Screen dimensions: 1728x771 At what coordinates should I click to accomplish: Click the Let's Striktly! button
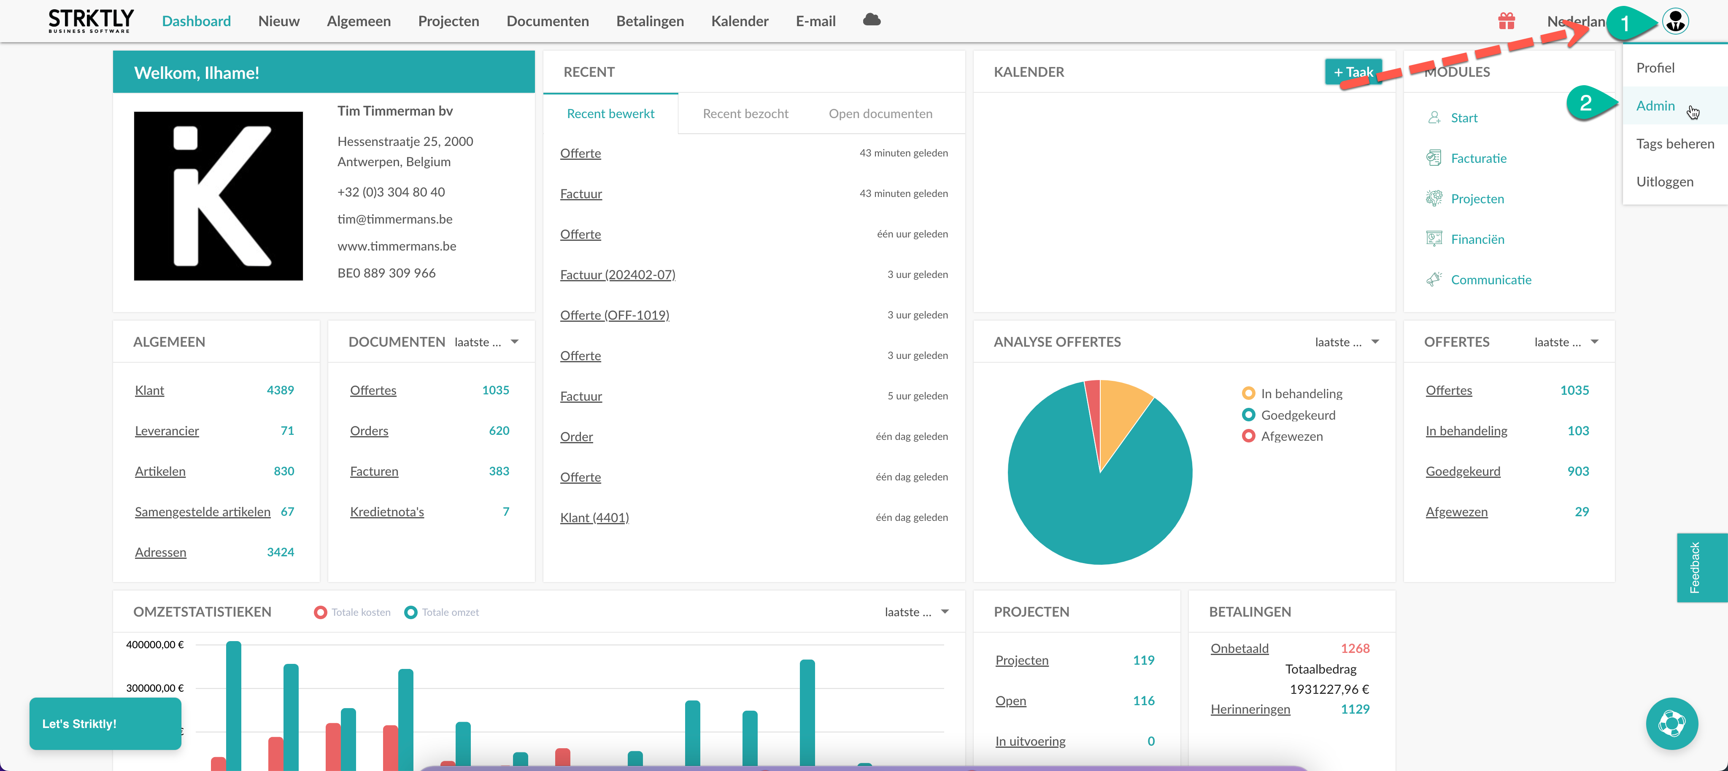105,723
